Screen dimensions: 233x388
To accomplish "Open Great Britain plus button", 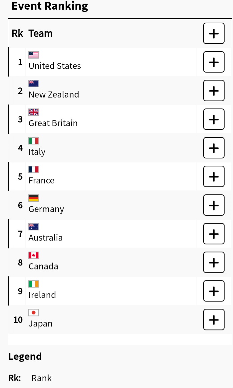I will 214,119.
